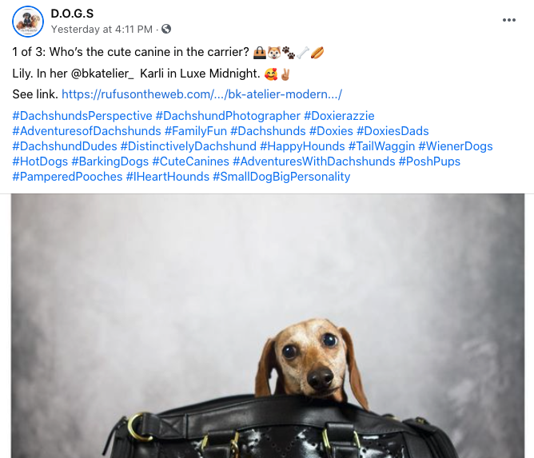Click the globe public audience icon

tap(166, 29)
